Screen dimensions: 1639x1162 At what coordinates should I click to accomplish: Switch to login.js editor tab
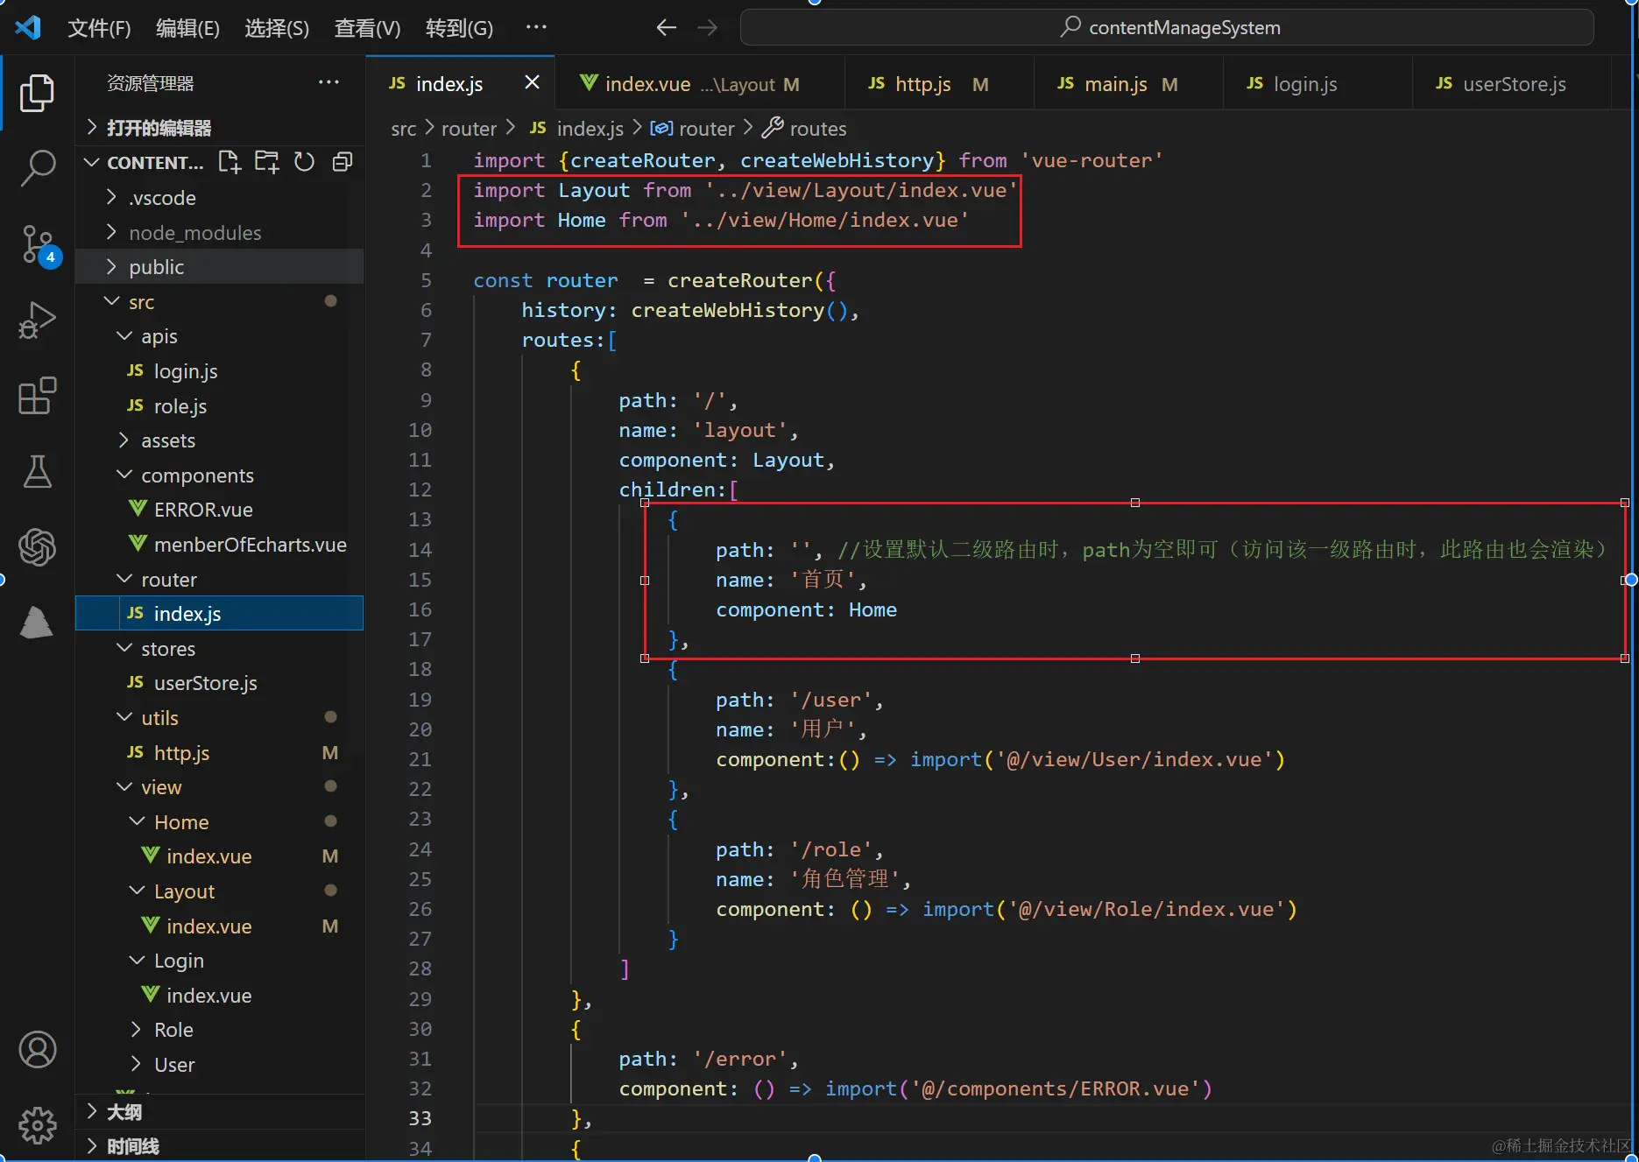tap(1318, 83)
